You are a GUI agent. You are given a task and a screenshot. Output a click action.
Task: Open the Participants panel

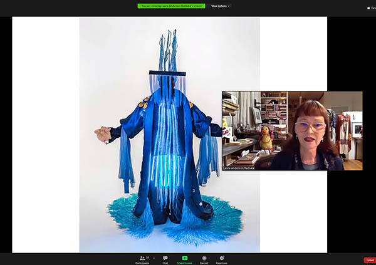[x=141, y=257]
